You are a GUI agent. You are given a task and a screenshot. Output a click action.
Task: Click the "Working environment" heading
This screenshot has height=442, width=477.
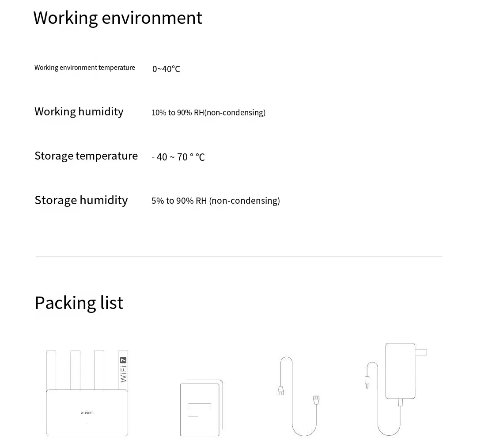point(117,18)
